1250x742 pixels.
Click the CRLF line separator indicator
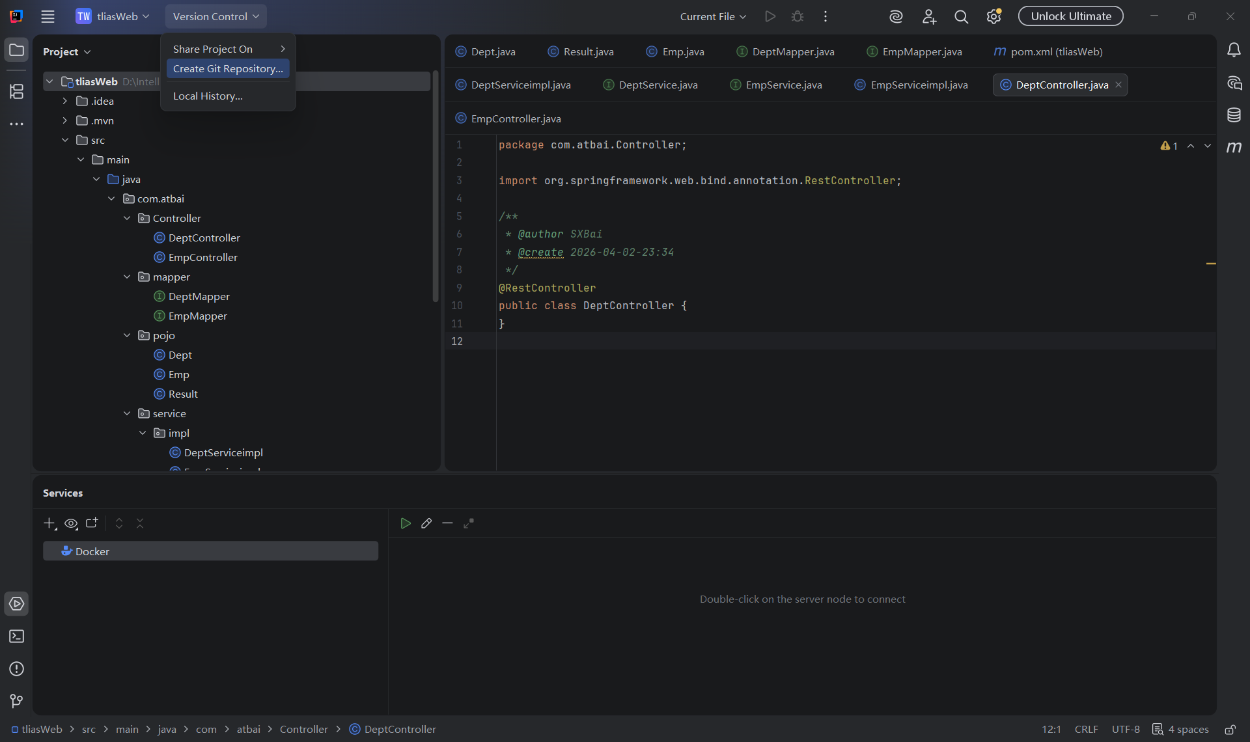tap(1086, 729)
